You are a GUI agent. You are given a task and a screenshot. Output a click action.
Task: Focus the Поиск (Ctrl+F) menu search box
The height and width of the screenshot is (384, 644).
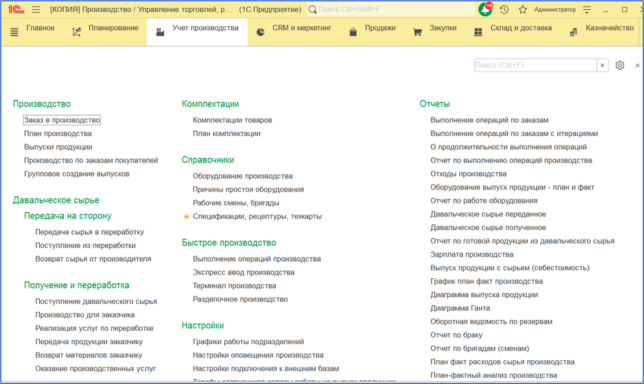(535, 65)
